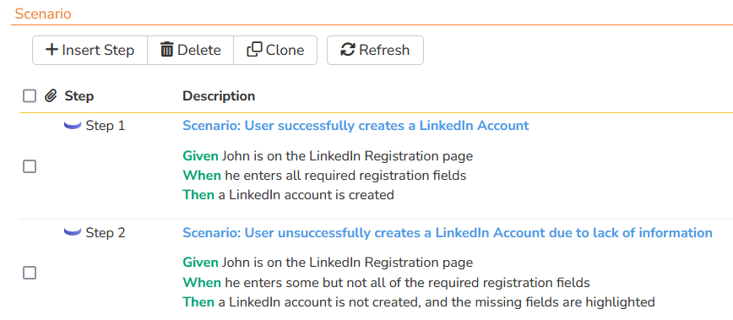
Task: Click the Clone copy icon
Action: point(254,50)
